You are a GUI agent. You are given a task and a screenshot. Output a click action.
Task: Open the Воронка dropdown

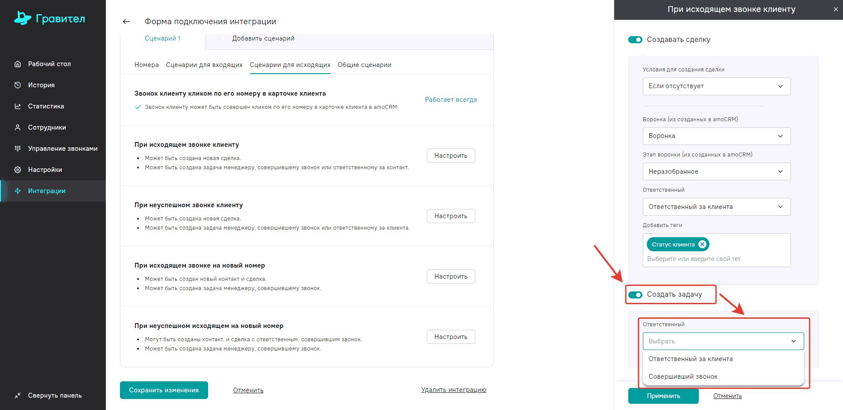point(716,136)
